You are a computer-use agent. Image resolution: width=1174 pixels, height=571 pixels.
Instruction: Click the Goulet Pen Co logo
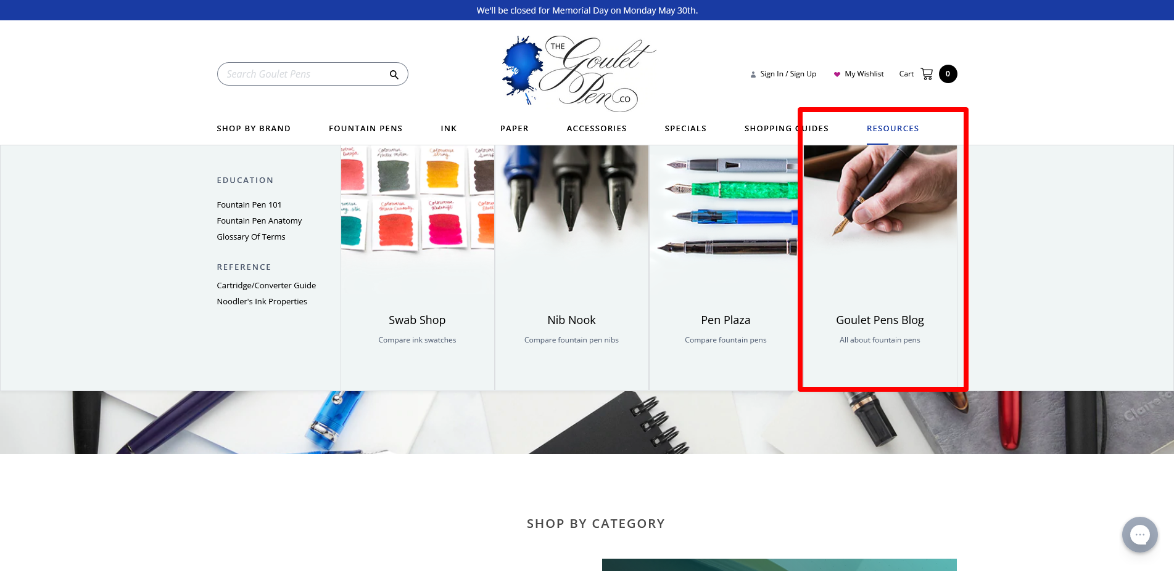point(579,73)
